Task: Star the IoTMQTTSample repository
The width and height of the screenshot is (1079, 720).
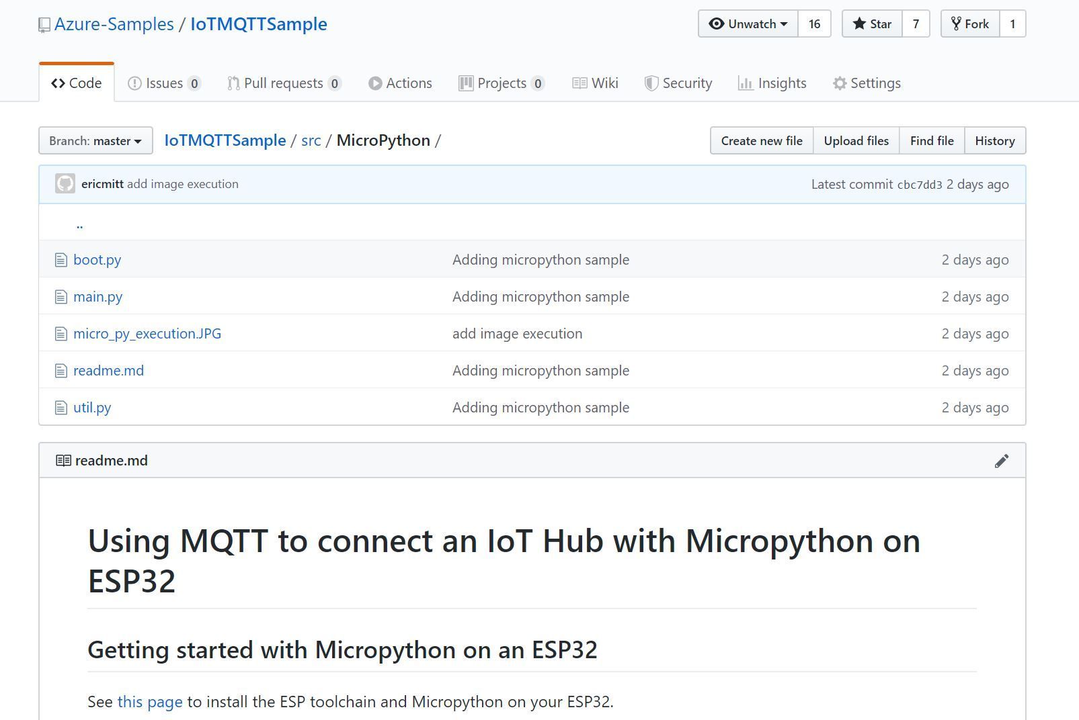Action: pos(872,24)
